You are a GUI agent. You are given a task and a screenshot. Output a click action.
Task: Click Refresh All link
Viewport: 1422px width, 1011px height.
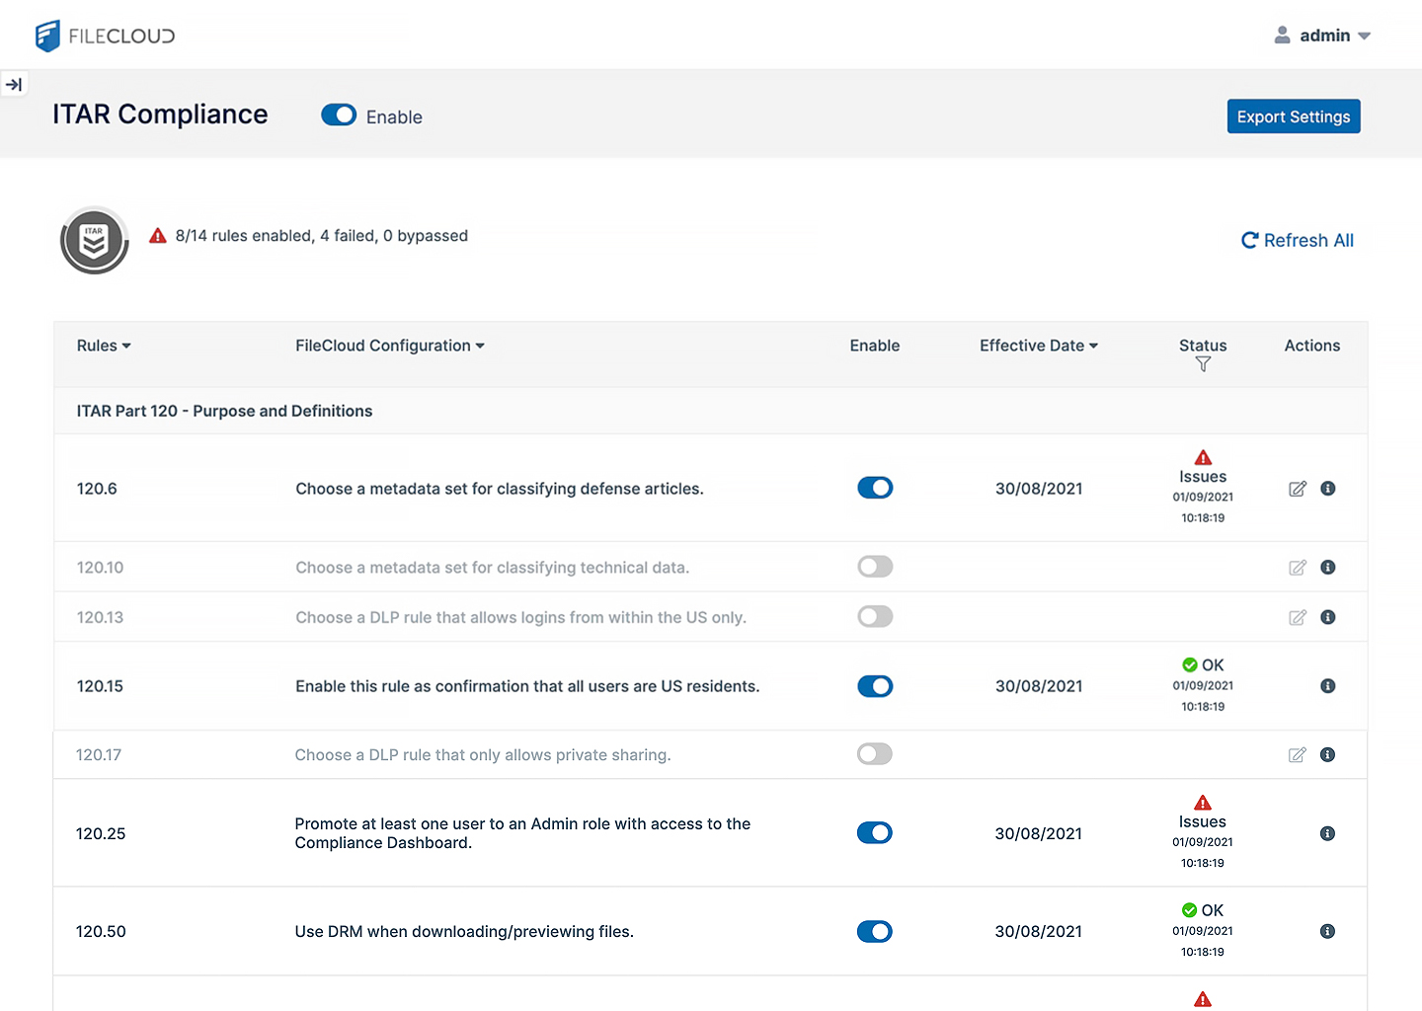(1298, 240)
